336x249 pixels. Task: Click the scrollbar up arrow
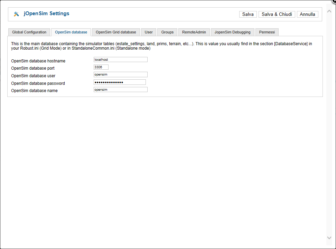click(x=329, y=11)
